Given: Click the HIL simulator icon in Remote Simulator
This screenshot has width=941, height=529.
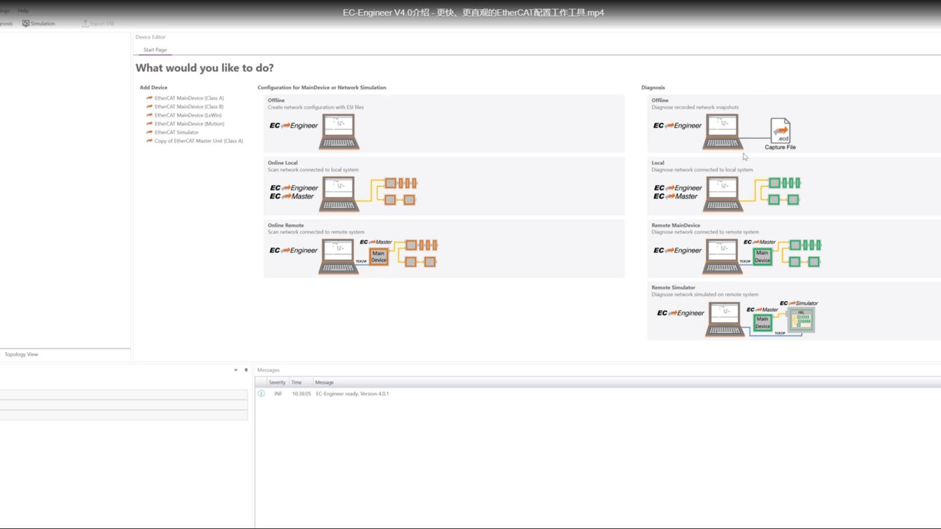Looking at the screenshot, I should coord(801,320).
